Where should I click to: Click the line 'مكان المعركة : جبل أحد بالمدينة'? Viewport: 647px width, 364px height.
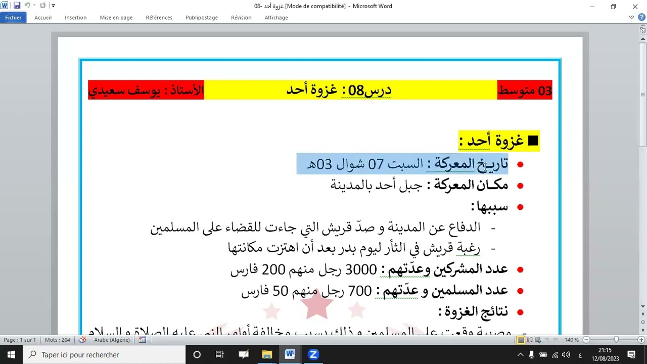click(419, 185)
